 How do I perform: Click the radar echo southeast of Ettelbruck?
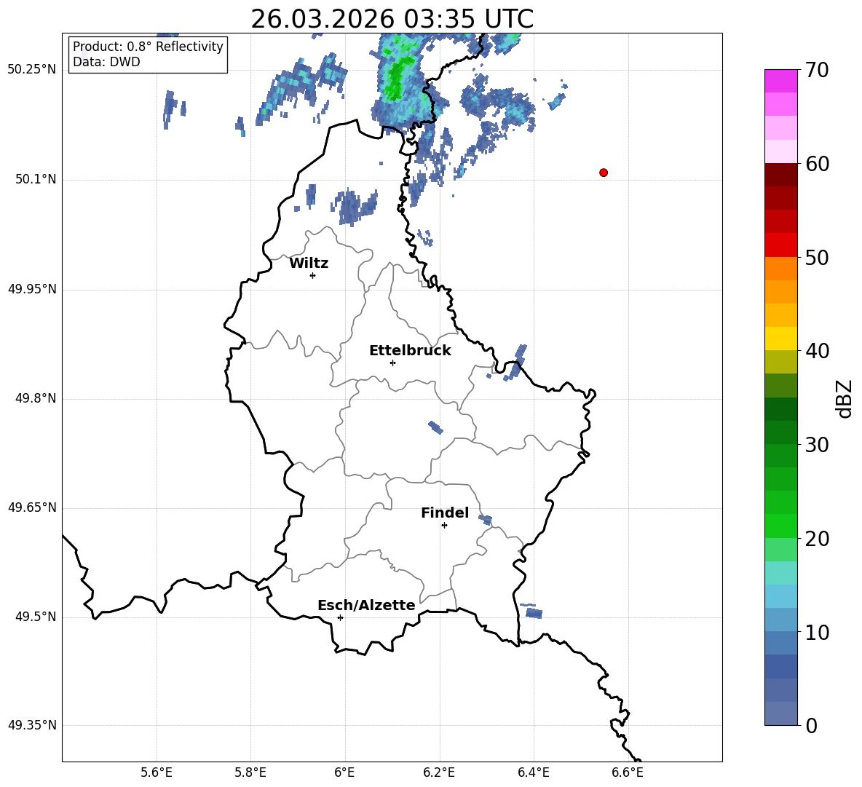(435, 427)
